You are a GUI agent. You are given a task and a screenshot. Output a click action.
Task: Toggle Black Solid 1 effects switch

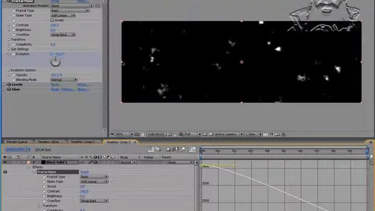coord(95,162)
